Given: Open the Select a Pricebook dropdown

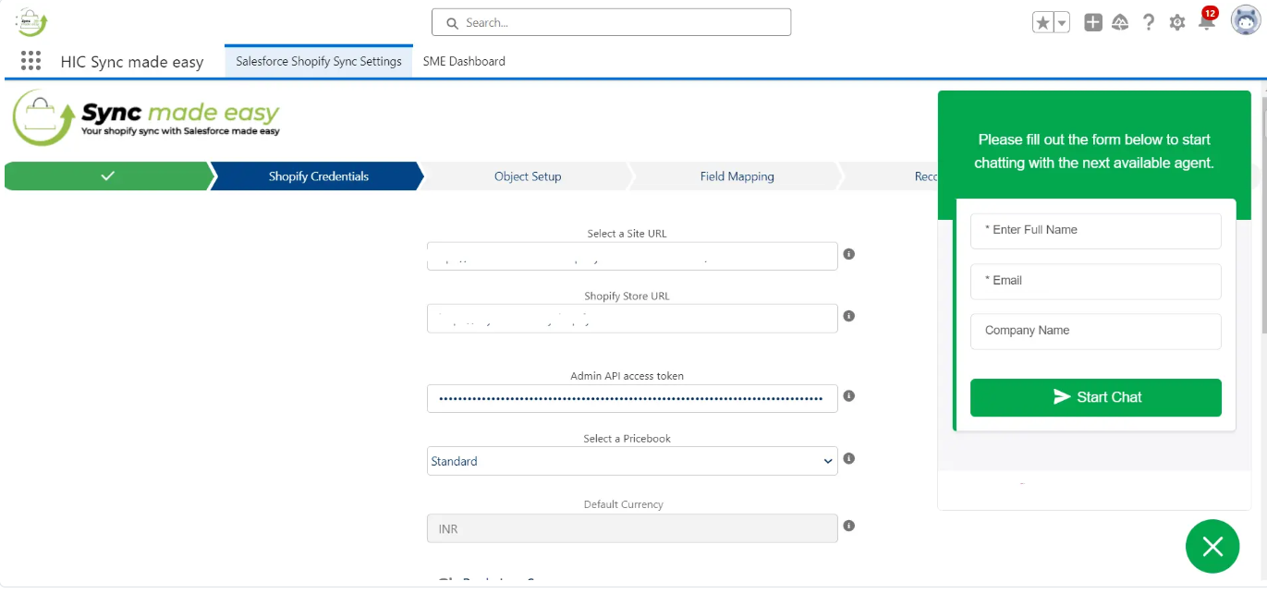Looking at the screenshot, I should pyautogui.click(x=632, y=461).
